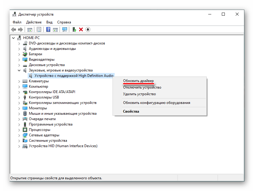Open the Справка menu
The width and height of the screenshot is (254, 191).
[64, 22]
